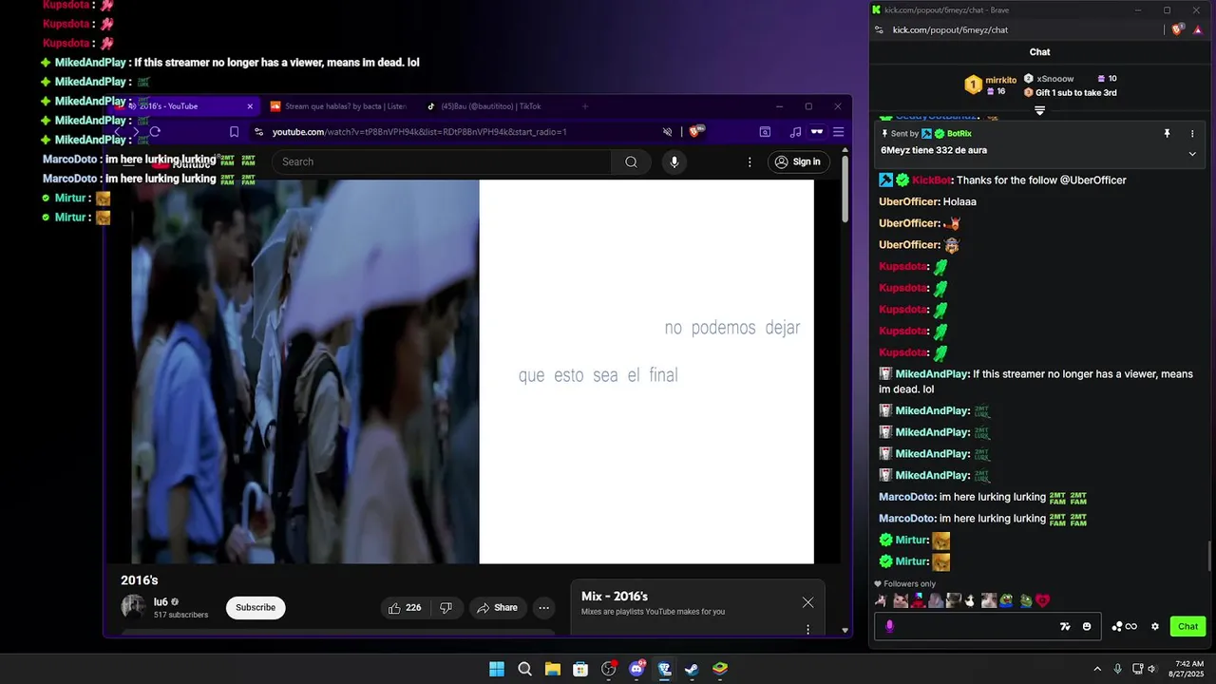Start YouTube voice search with microphone icon

[674, 161]
